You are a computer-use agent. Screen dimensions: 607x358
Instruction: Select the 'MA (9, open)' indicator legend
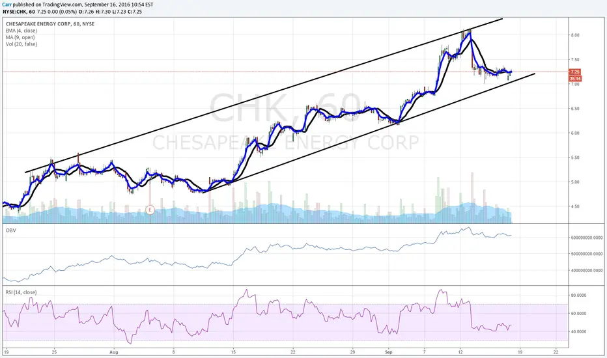point(20,37)
